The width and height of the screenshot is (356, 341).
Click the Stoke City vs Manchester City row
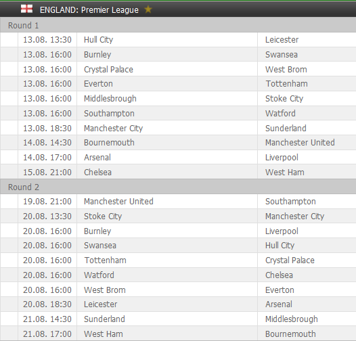[x=178, y=216]
